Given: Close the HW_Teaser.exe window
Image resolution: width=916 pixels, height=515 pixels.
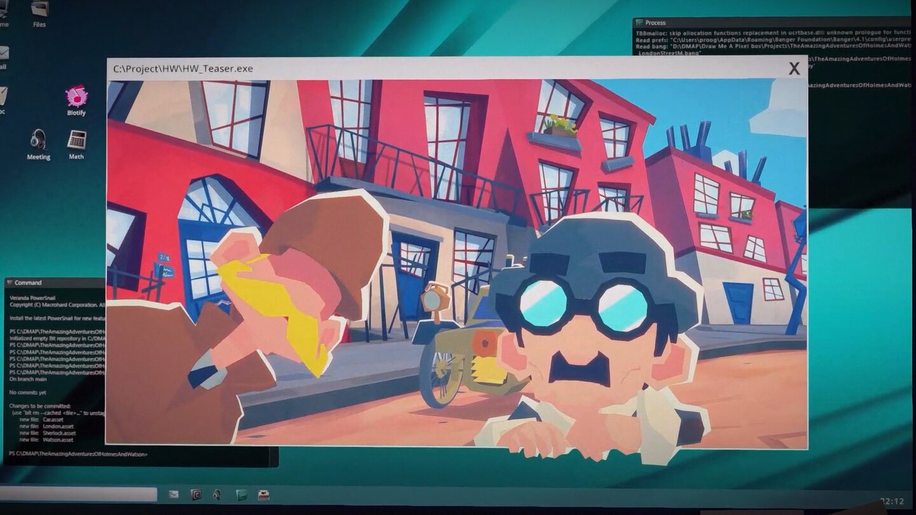Looking at the screenshot, I should click(x=794, y=69).
